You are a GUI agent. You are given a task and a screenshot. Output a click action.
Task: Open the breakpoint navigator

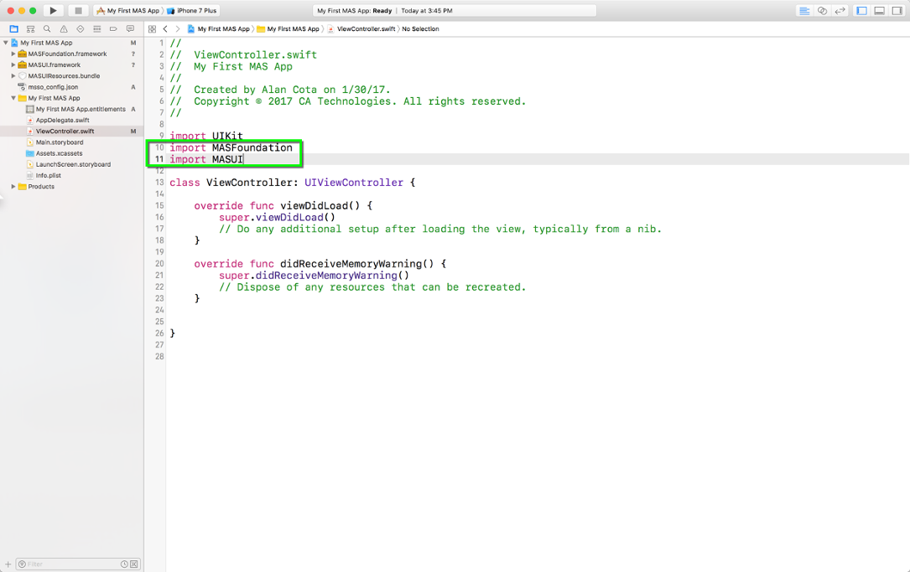coord(113,29)
